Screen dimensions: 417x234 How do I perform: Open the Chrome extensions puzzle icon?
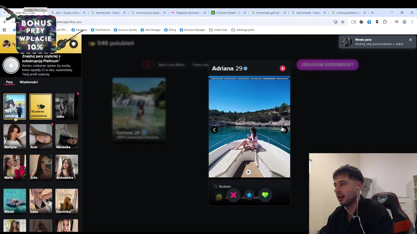pos(385,22)
